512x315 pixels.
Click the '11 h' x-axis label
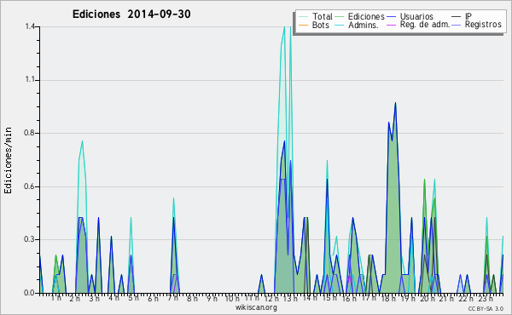252,298
